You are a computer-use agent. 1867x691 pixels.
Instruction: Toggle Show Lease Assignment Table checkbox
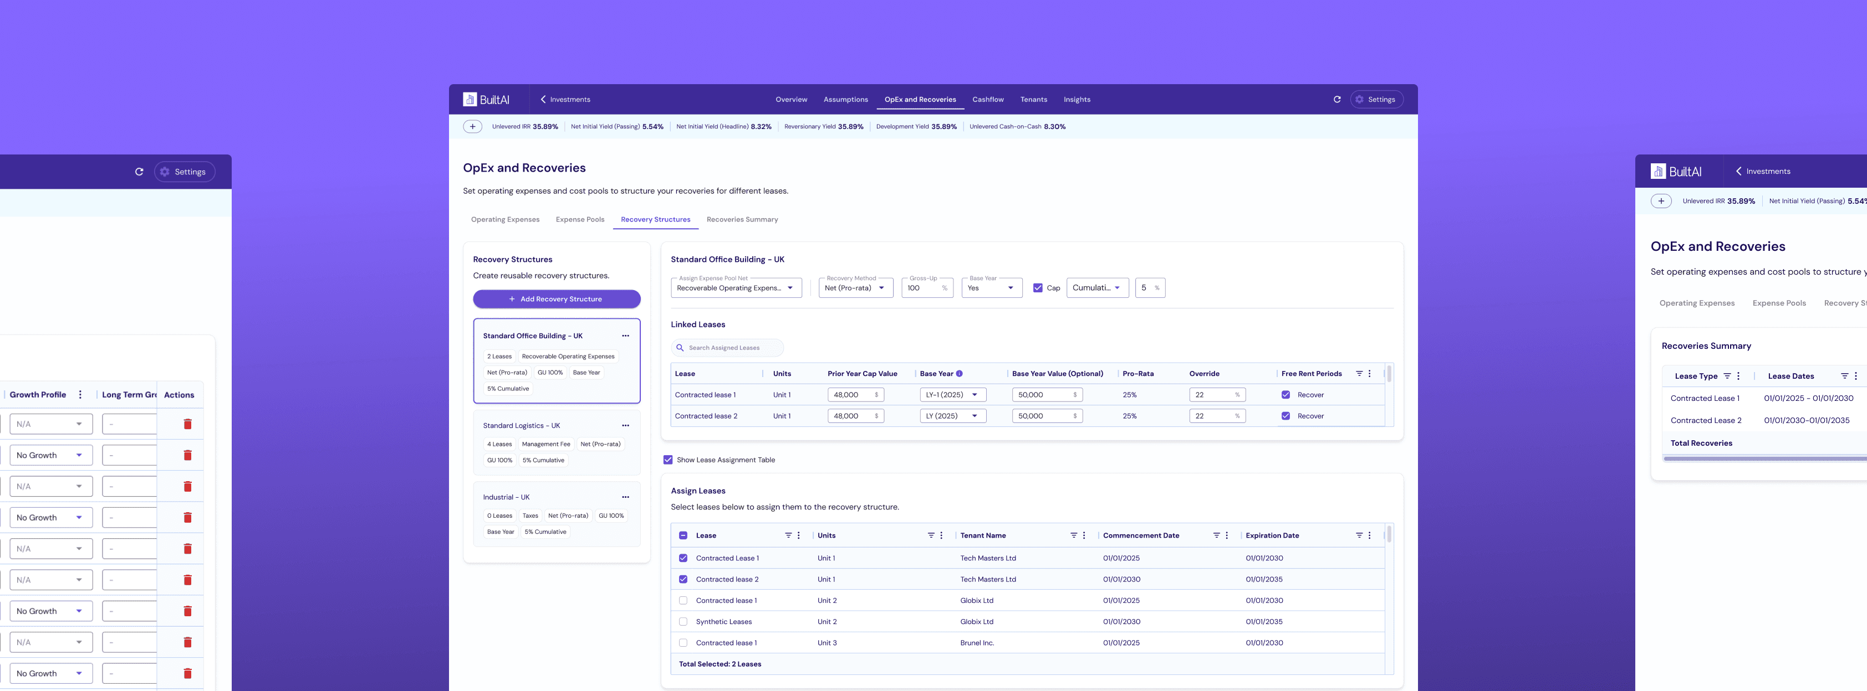click(x=667, y=460)
